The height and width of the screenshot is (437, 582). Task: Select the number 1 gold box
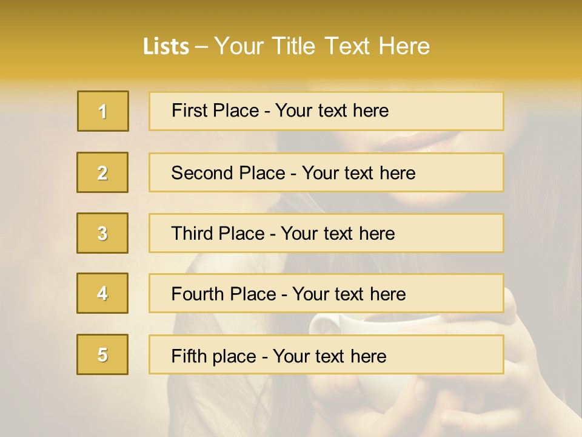pyautogui.click(x=103, y=111)
